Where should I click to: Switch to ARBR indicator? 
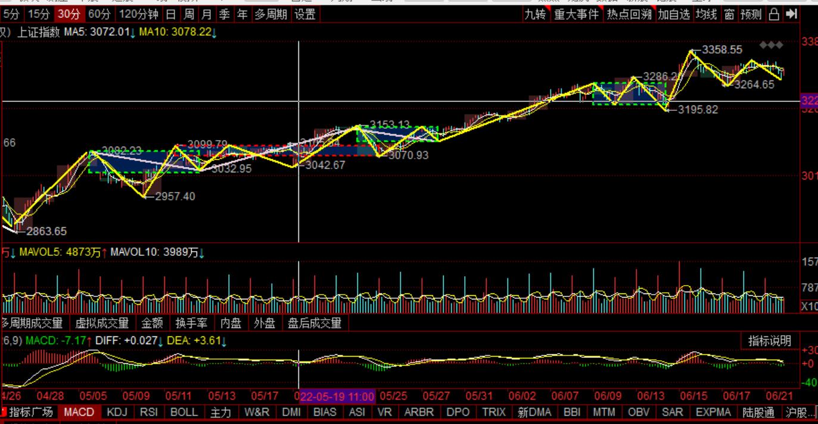coord(420,412)
